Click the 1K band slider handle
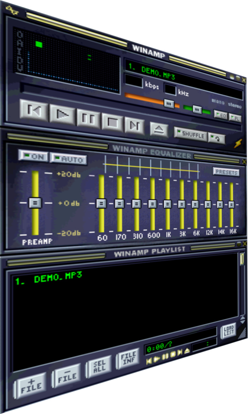Screen dimensions: 248x414 [168, 204]
